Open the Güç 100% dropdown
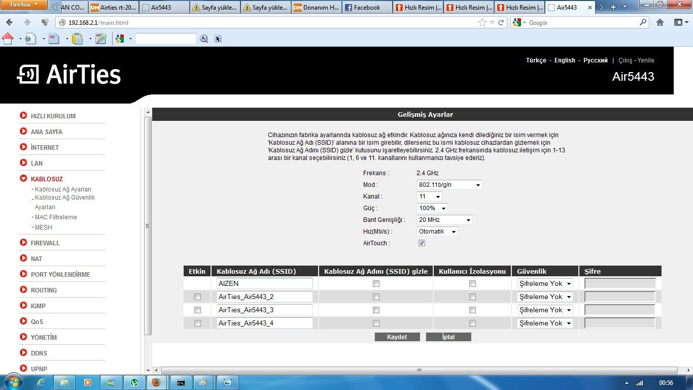 point(432,208)
